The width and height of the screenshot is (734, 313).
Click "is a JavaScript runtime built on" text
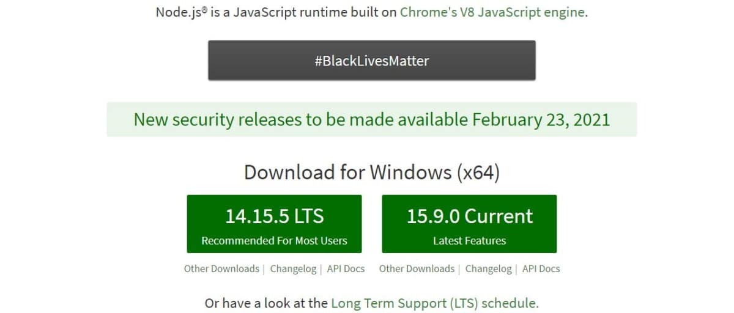pyautogui.click(x=303, y=12)
